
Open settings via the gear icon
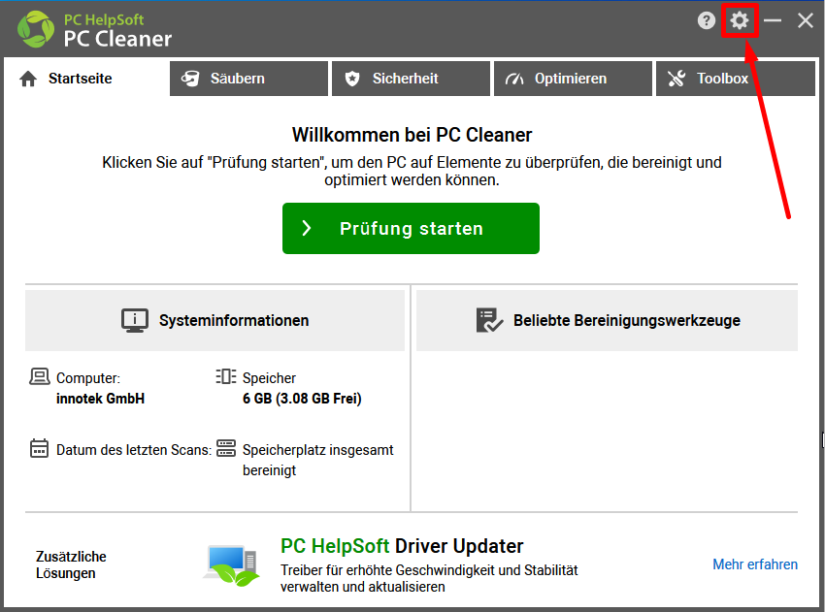click(x=740, y=20)
